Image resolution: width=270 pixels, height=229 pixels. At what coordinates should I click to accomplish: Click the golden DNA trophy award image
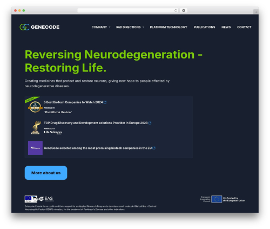(x=36, y=127)
